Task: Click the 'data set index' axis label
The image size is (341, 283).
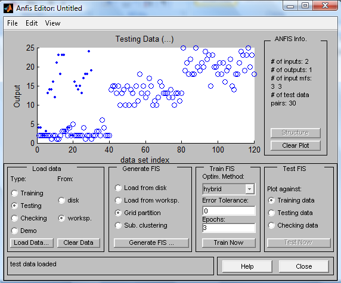Action: [x=145, y=160]
